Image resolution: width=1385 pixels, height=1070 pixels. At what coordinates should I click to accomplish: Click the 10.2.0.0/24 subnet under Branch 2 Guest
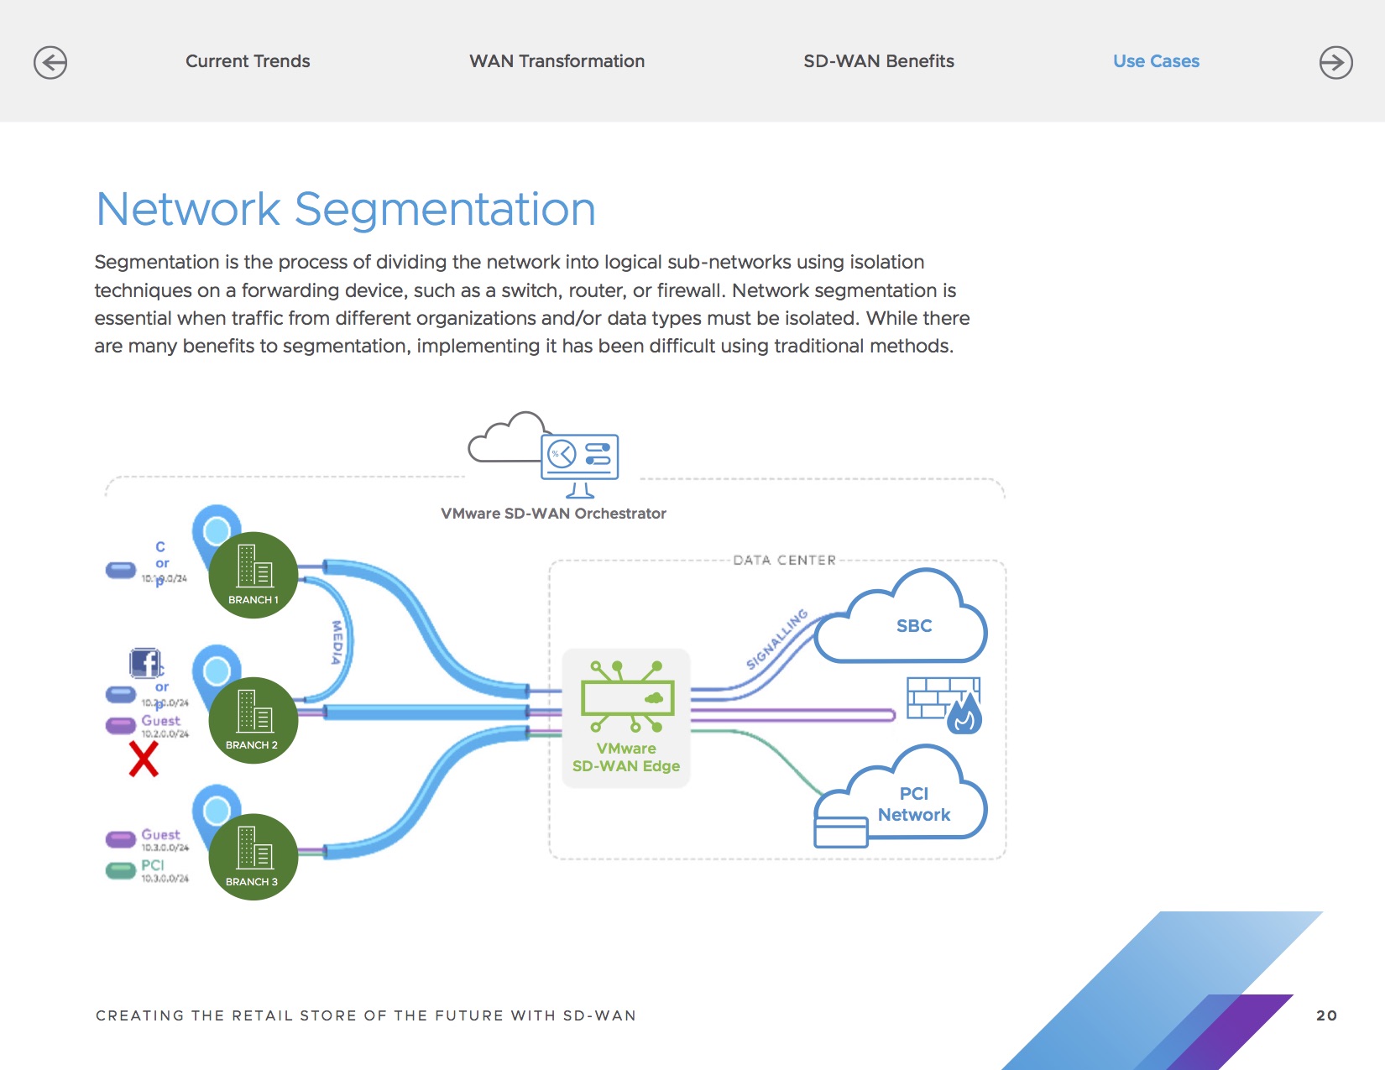tap(165, 733)
